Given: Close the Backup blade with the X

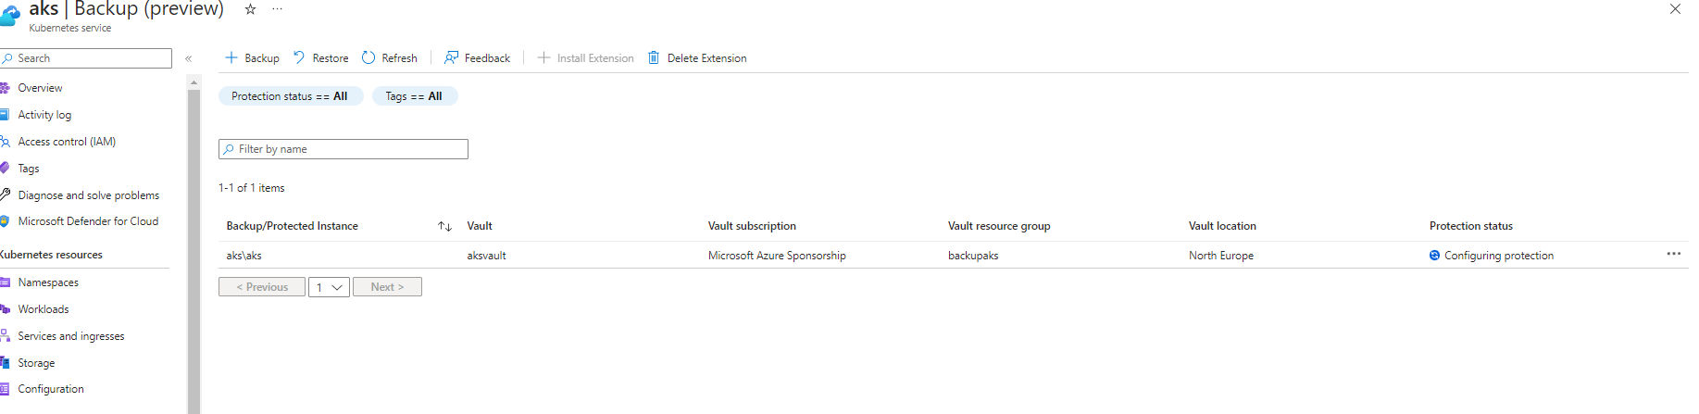Looking at the screenshot, I should tap(1675, 9).
